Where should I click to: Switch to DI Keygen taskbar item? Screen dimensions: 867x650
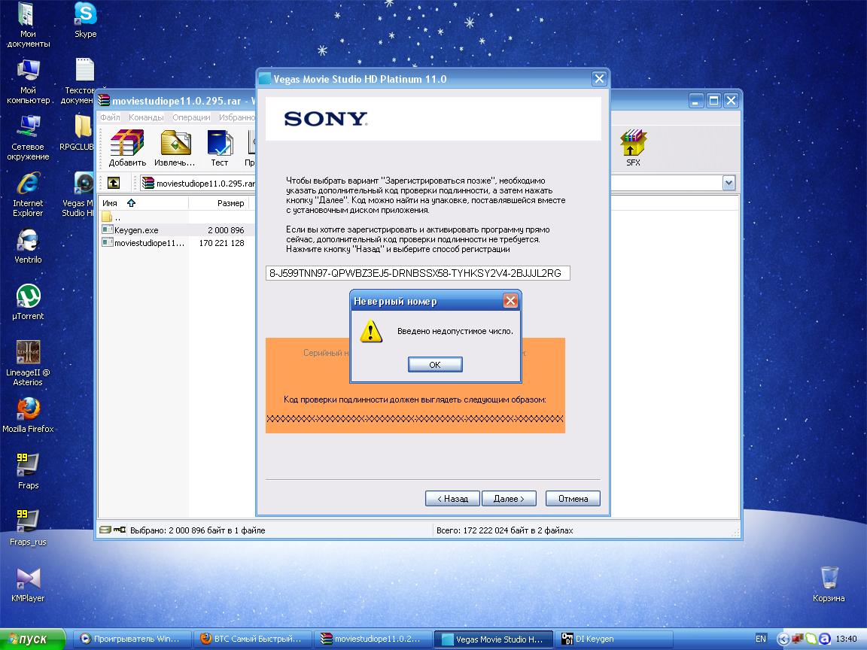tap(613, 639)
